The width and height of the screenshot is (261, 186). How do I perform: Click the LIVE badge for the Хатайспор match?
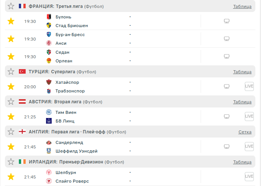click(x=249, y=86)
